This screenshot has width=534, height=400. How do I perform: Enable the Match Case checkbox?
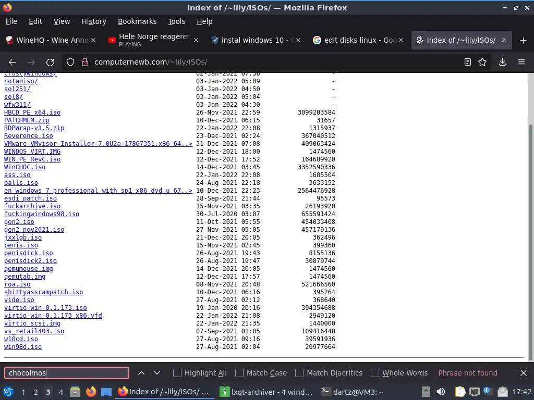tap(239, 373)
